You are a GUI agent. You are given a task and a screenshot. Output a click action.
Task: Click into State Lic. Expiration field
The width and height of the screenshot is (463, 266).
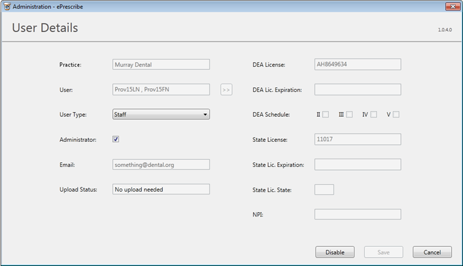tap(357, 165)
